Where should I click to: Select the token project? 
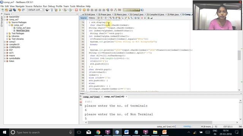click(x=12, y=61)
